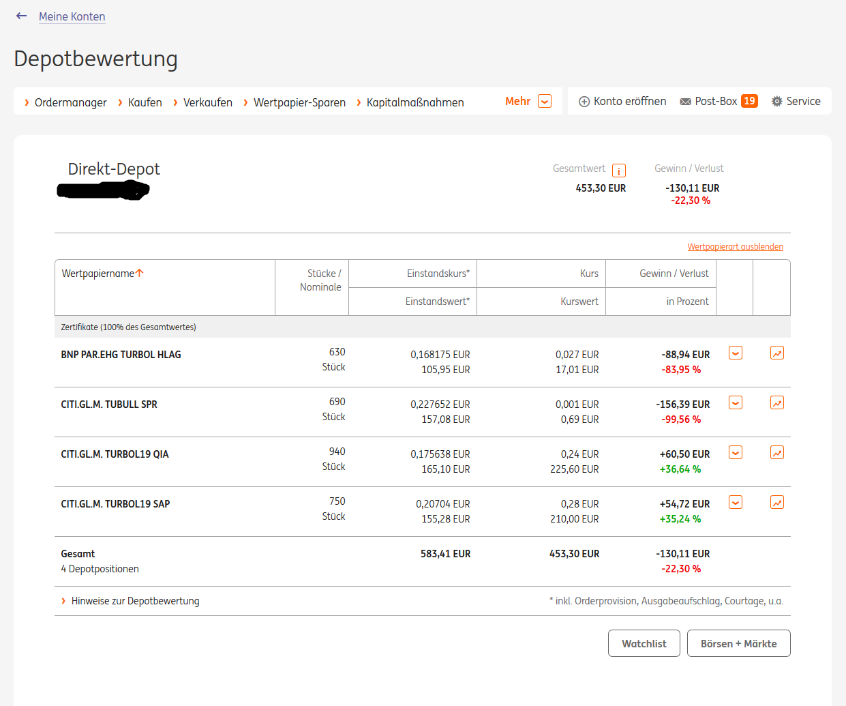Click the back arrow icon
This screenshot has height=706, width=846.
pos(22,16)
